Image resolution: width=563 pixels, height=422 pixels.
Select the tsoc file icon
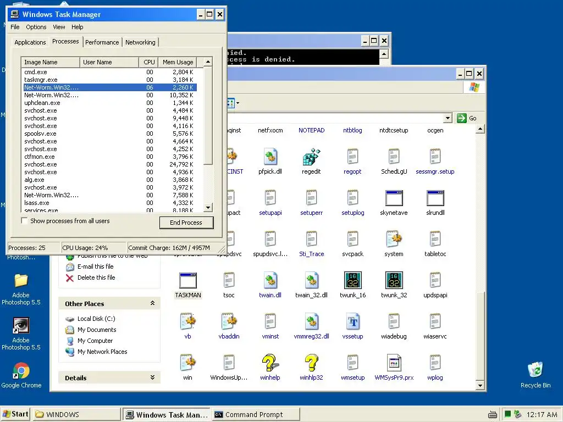tap(229, 281)
